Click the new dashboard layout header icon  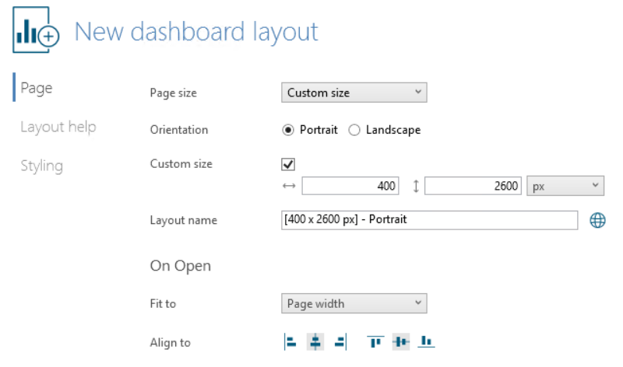pyautogui.click(x=36, y=30)
